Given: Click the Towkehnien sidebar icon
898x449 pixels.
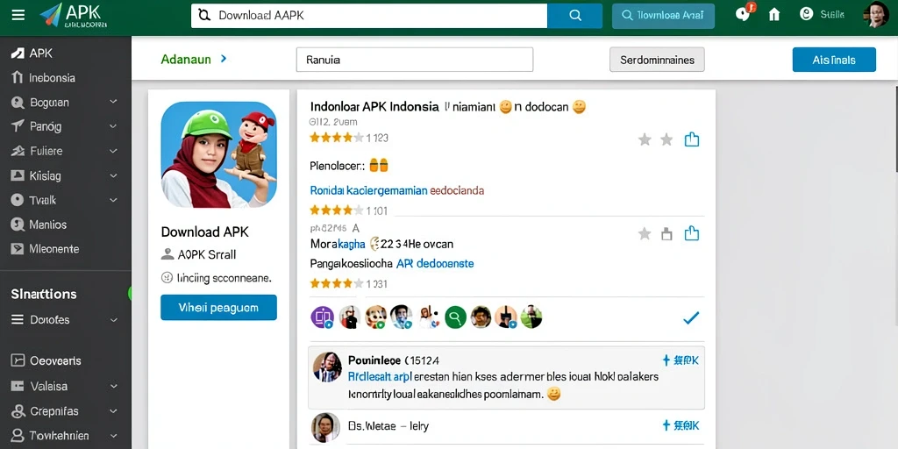Looking at the screenshot, I should click(18, 435).
